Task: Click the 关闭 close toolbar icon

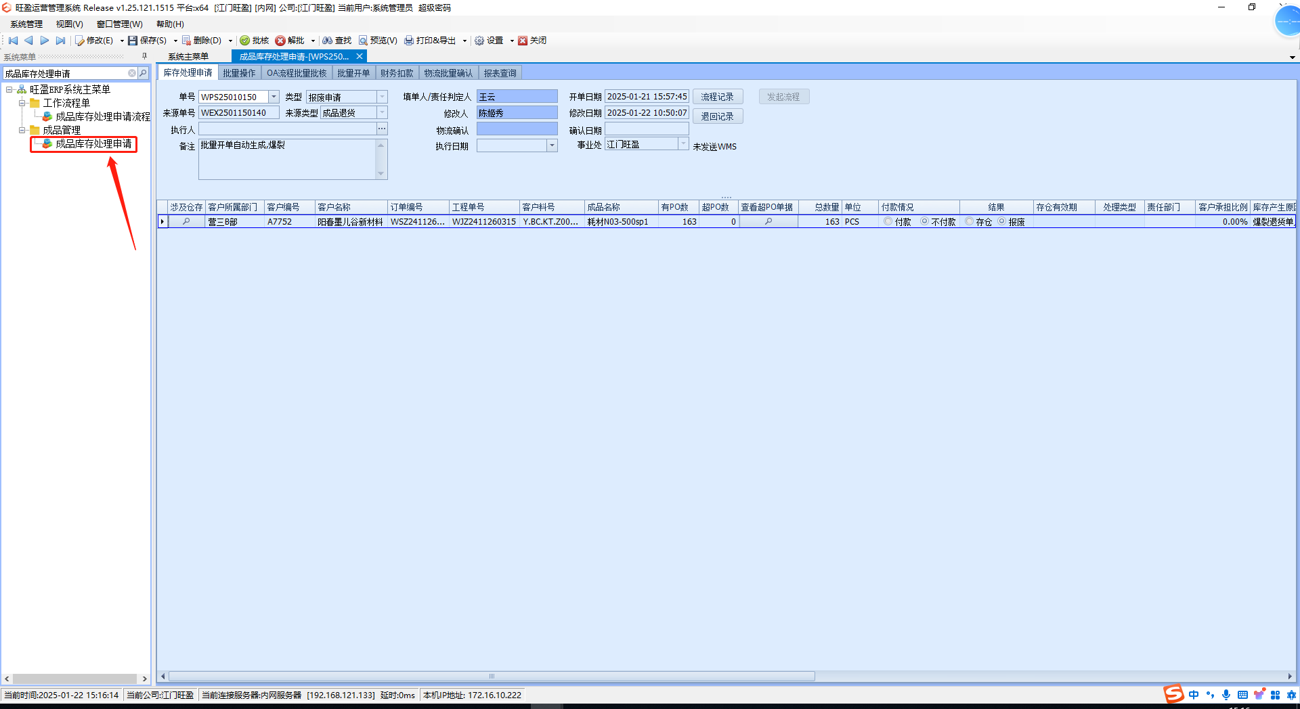Action: 523,41
